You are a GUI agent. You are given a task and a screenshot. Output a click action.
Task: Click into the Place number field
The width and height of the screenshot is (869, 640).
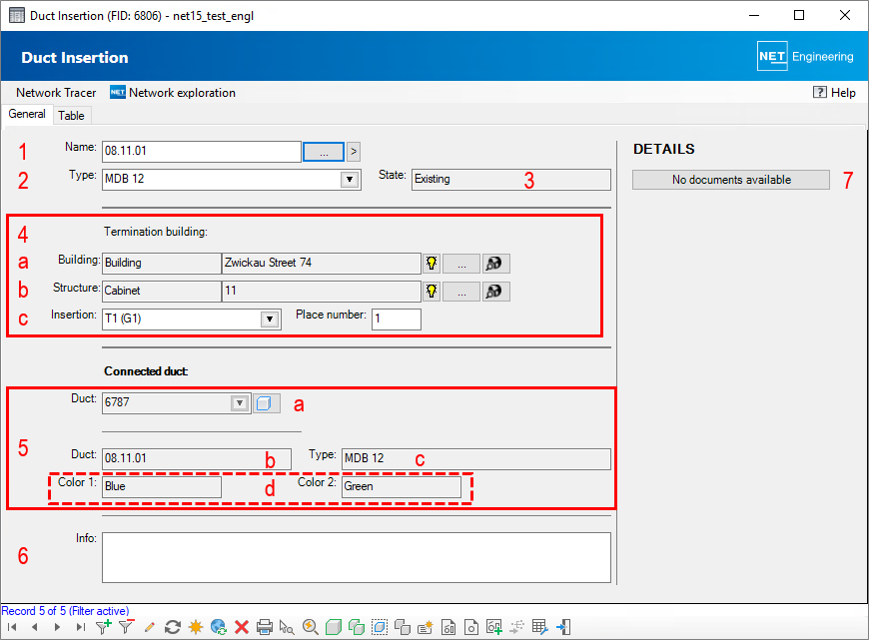[397, 320]
